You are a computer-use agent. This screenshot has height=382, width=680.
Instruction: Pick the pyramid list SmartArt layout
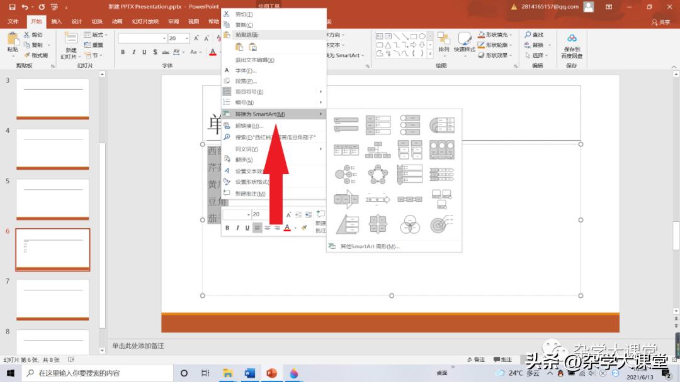coord(346,224)
